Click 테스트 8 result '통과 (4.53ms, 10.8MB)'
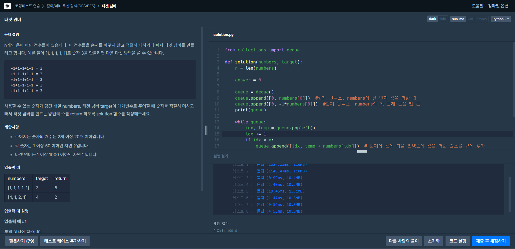This screenshot has width=515, height=249. click(x=279, y=211)
